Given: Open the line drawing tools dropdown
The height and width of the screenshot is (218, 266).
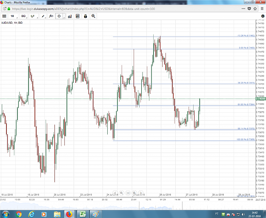Looking at the screenshot, I should (43, 16).
